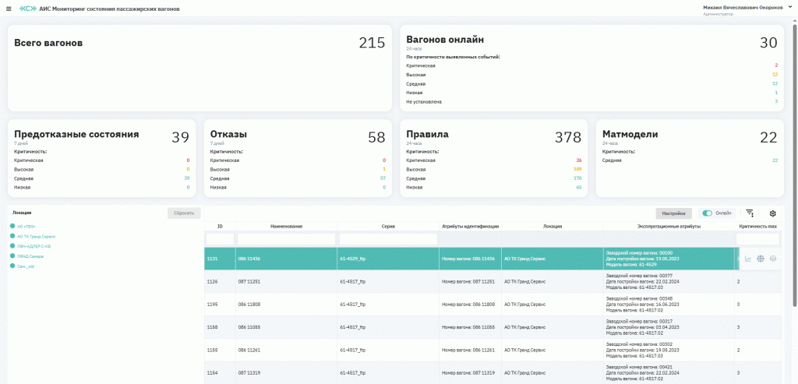Image resolution: width=798 pixels, height=384 pixels.
Task: Click the Настройки button
Action: coord(674,213)
